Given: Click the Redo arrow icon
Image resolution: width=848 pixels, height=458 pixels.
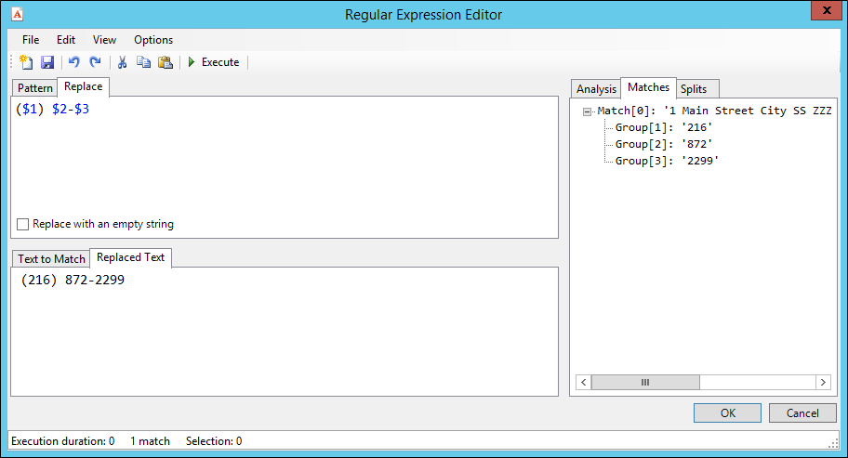Looking at the screenshot, I should 95,62.
